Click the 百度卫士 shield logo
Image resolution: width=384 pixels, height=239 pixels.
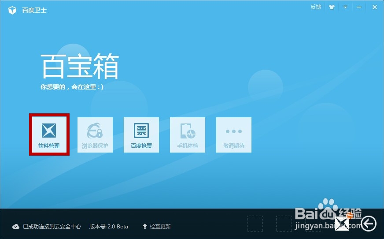(12, 10)
